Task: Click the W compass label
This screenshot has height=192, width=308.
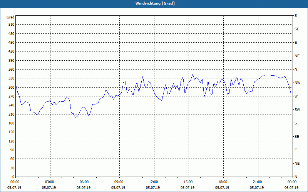Action: click(296, 96)
